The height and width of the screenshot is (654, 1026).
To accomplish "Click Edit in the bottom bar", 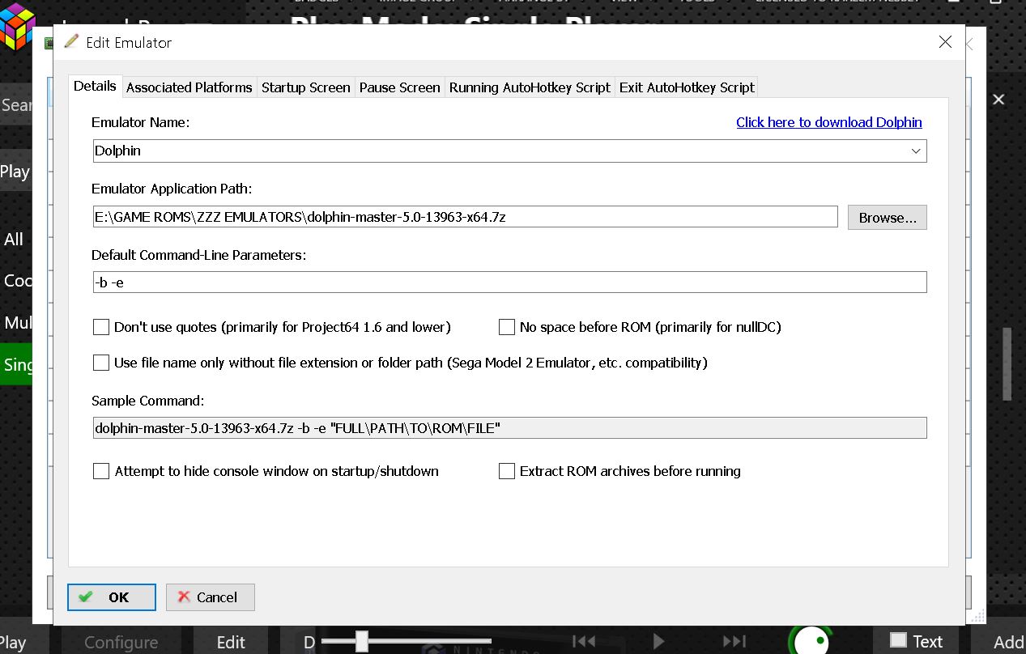I will pos(231,642).
